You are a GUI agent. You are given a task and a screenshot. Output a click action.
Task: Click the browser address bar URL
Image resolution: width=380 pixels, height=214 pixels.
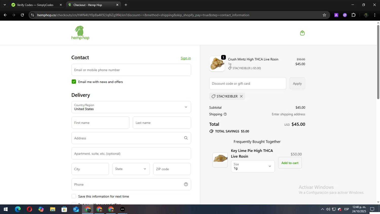pyautogui.click(x=143, y=15)
